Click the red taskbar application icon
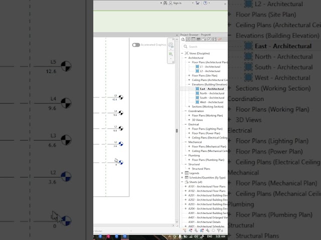Viewport: 321px width, 240px height. [108, 236]
